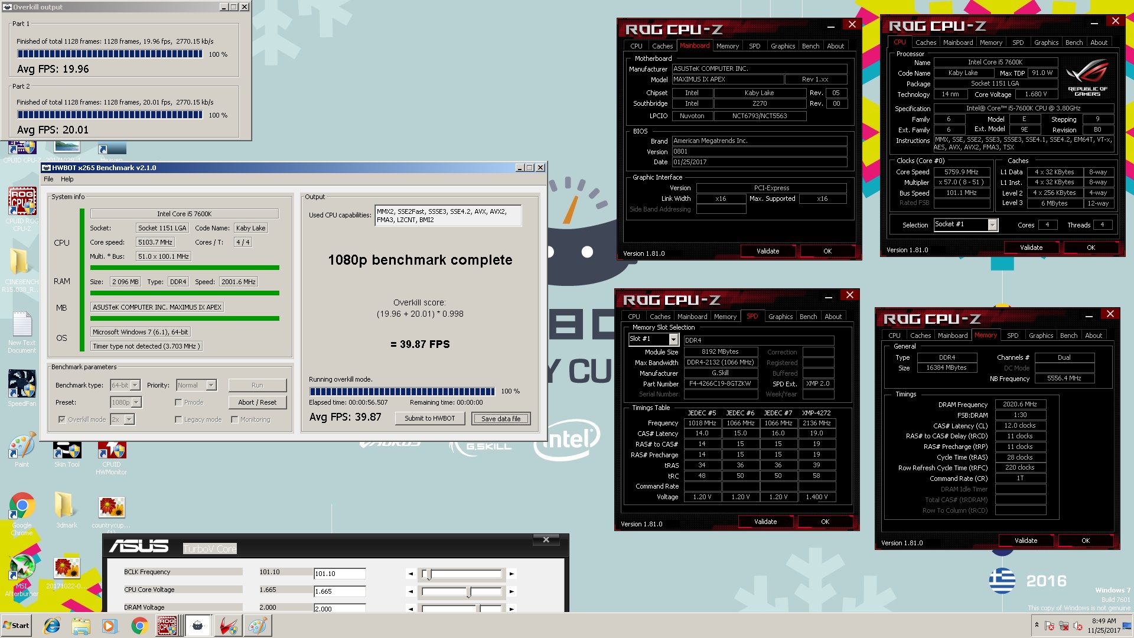
Task: Toggle the Monitoring checkbox
Action: coord(234,419)
